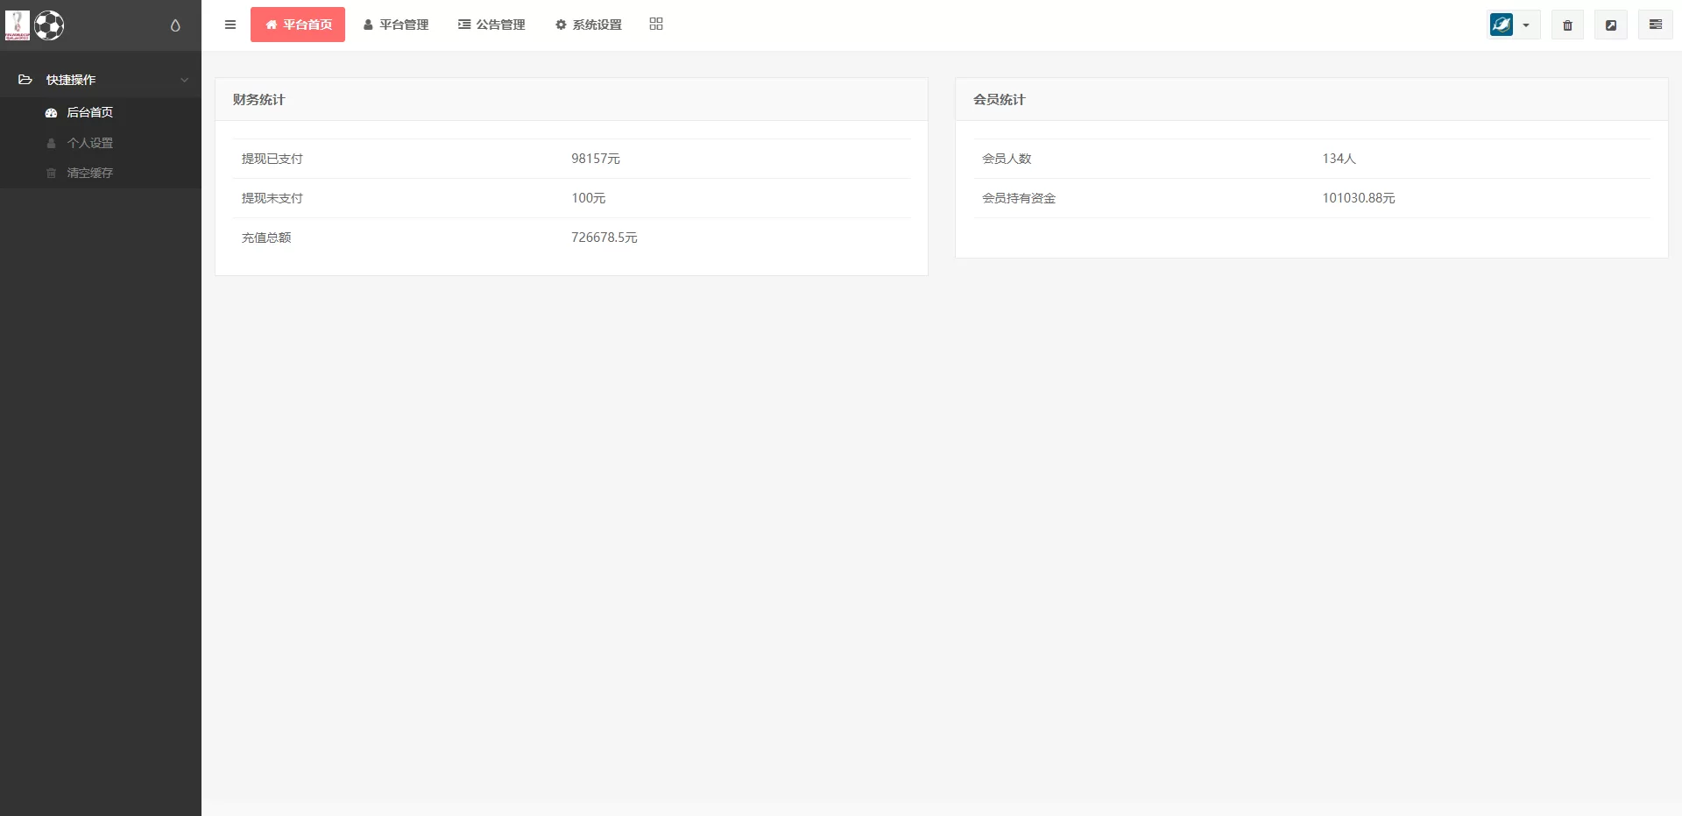The image size is (1682, 816).
Task: Expand the avatar dropdown arrow
Action: point(1526,25)
